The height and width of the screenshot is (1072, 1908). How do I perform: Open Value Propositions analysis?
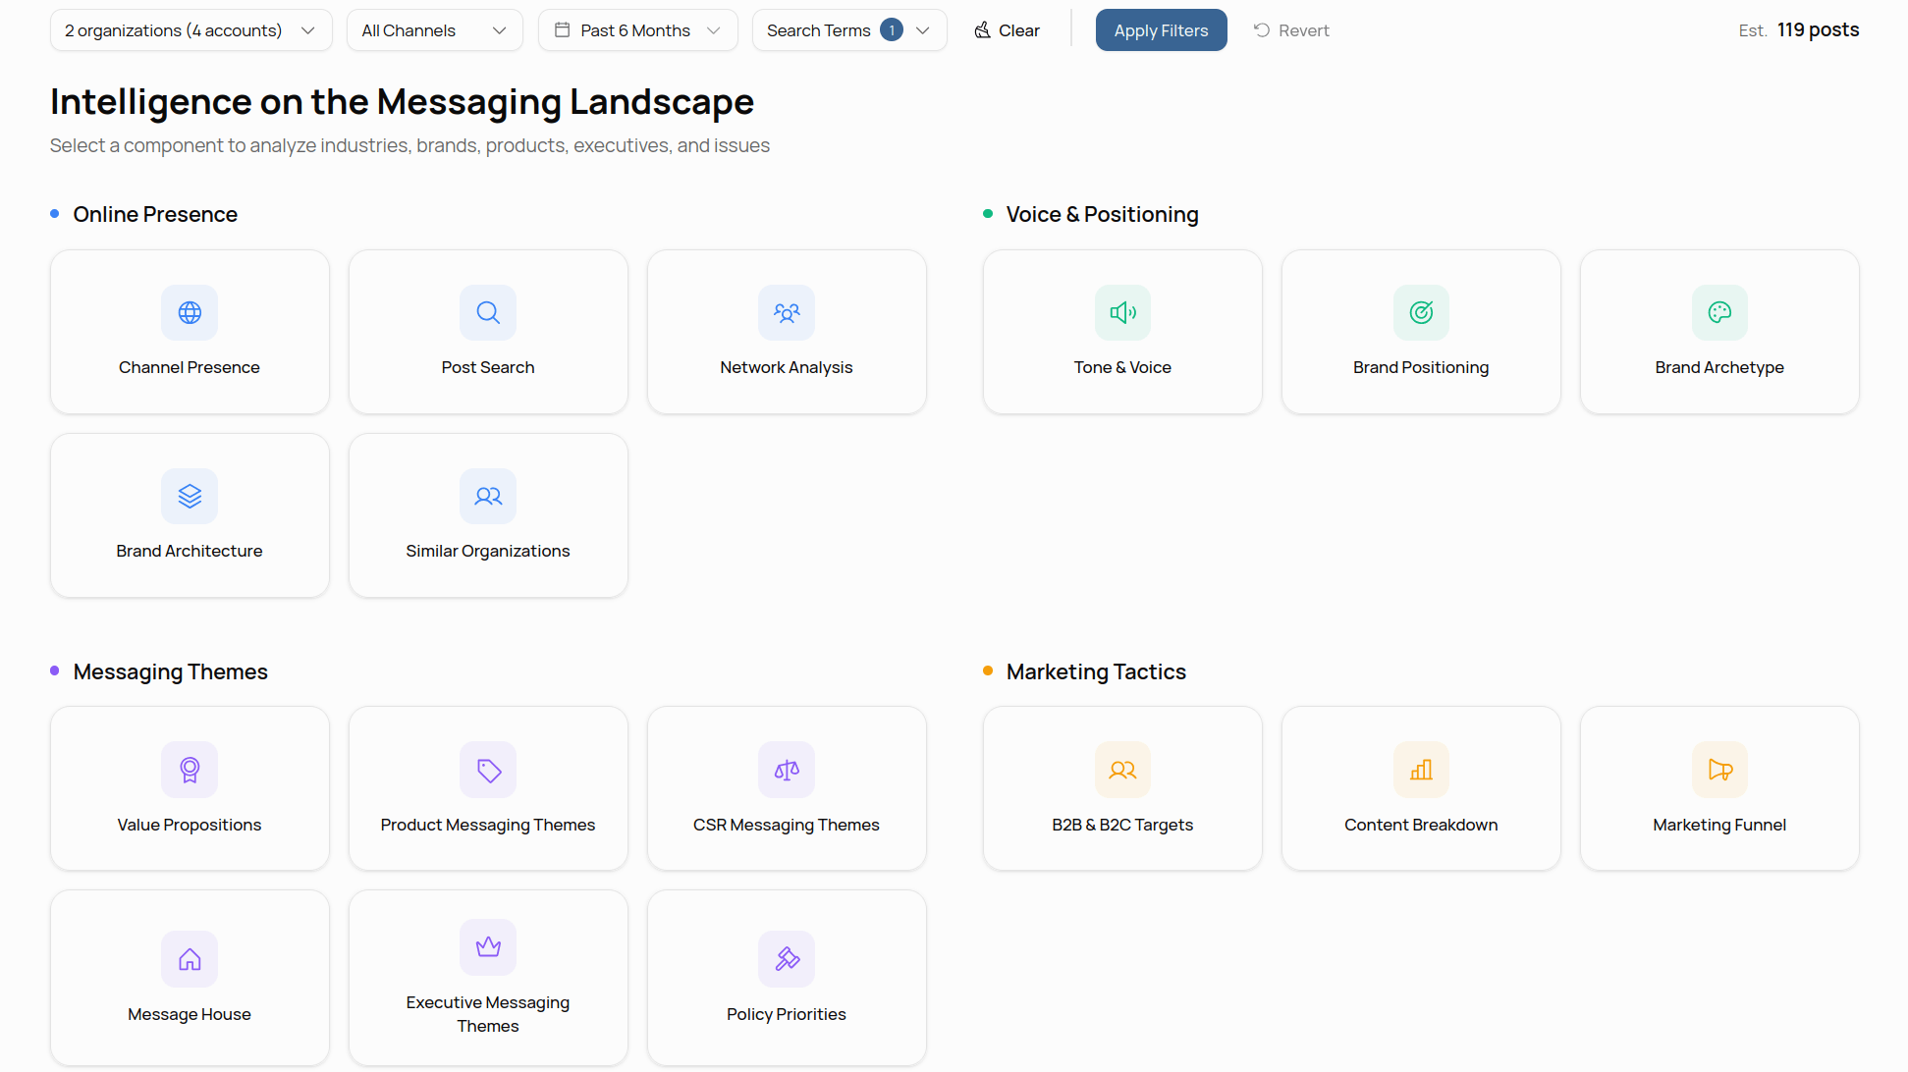pyautogui.click(x=189, y=788)
